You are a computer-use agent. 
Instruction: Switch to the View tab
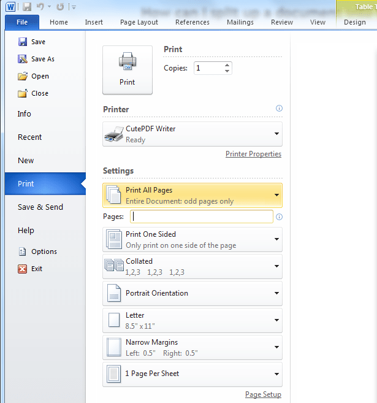point(318,22)
